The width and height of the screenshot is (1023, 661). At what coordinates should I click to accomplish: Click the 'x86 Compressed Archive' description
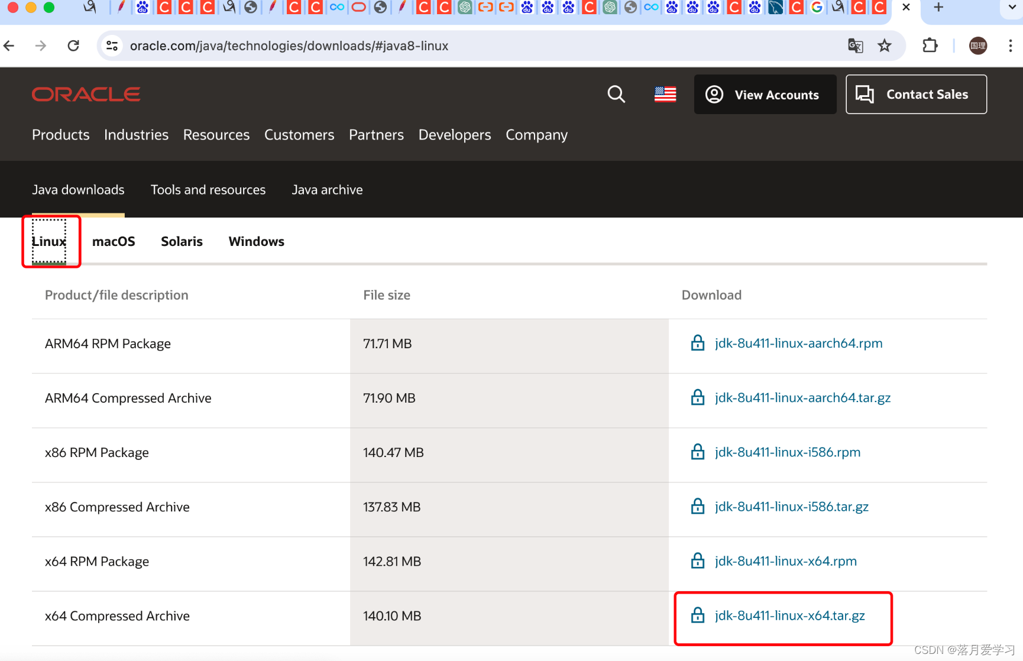(117, 507)
